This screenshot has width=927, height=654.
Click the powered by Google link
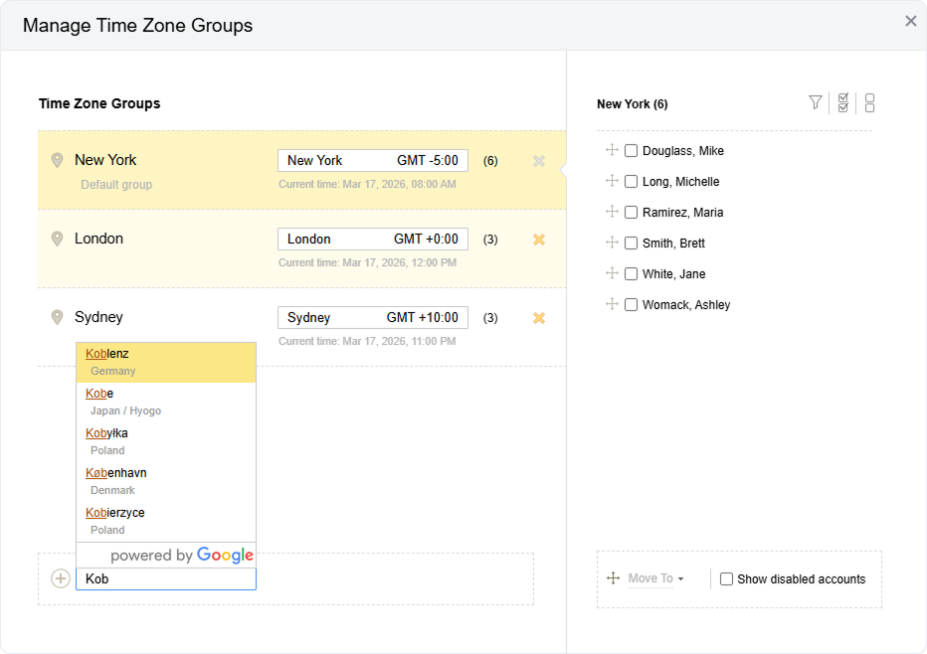pos(165,556)
